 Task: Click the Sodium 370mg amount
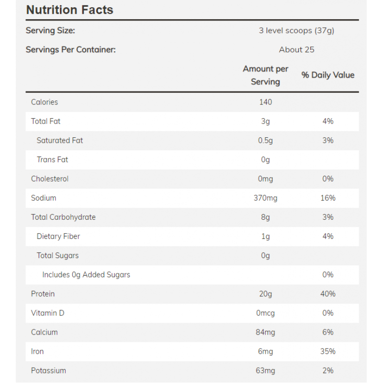click(x=265, y=198)
